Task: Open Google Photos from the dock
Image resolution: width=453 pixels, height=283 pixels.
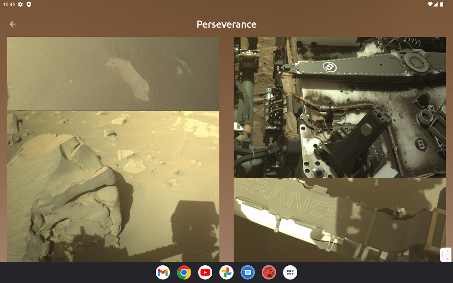Action: click(226, 272)
